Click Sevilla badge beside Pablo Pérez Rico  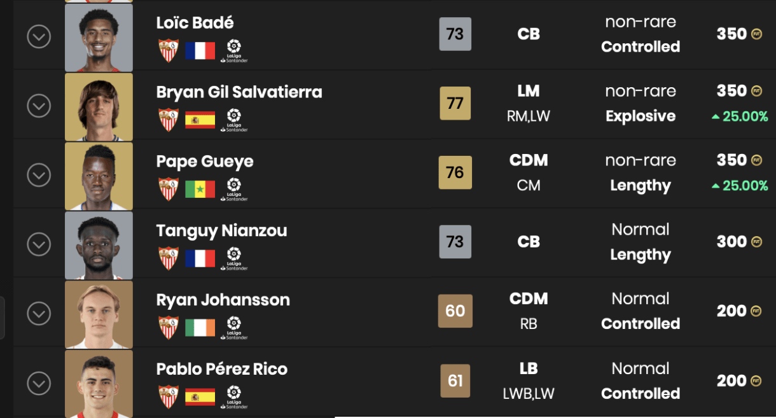pyautogui.click(x=169, y=397)
